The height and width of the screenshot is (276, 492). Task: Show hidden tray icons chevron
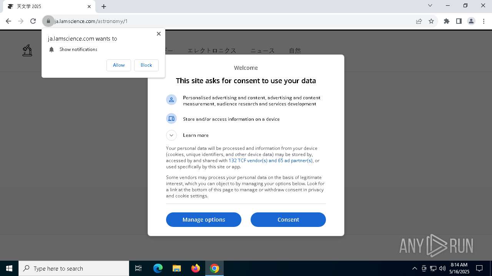(414, 268)
